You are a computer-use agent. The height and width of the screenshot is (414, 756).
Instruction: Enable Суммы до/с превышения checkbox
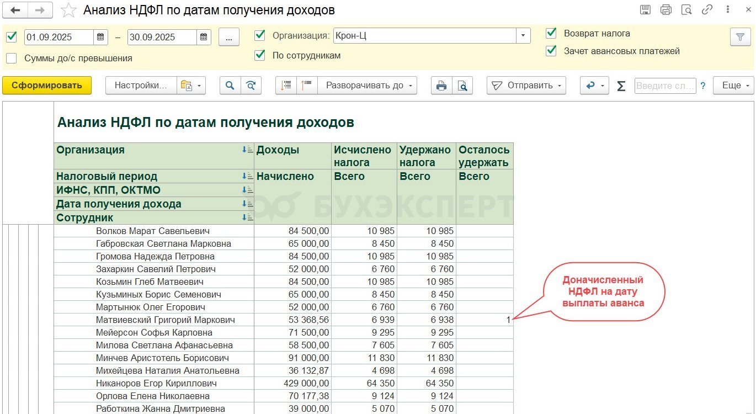pyautogui.click(x=12, y=58)
